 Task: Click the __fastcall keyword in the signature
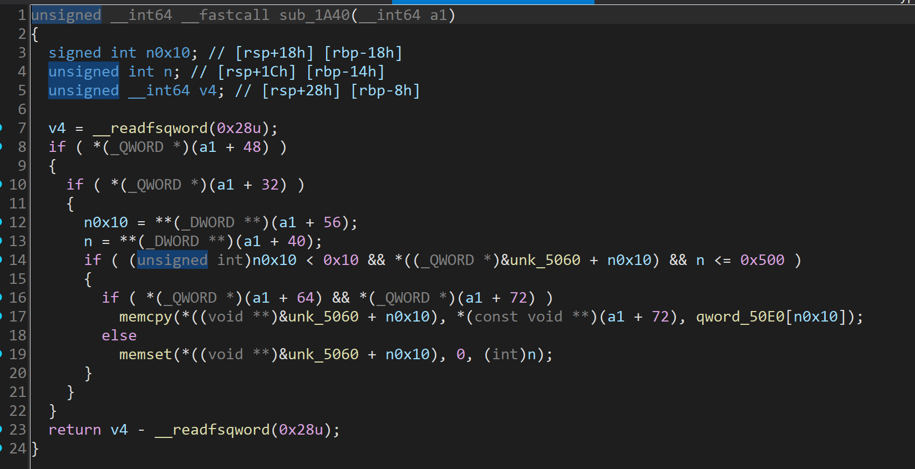coord(226,15)
